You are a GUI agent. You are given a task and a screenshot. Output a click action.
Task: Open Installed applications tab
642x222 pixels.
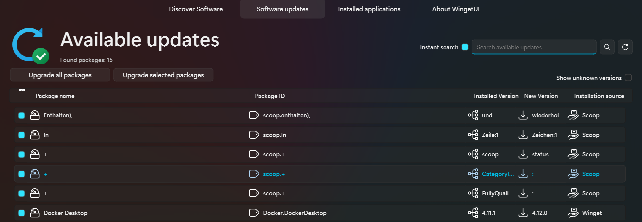(369, 9)
